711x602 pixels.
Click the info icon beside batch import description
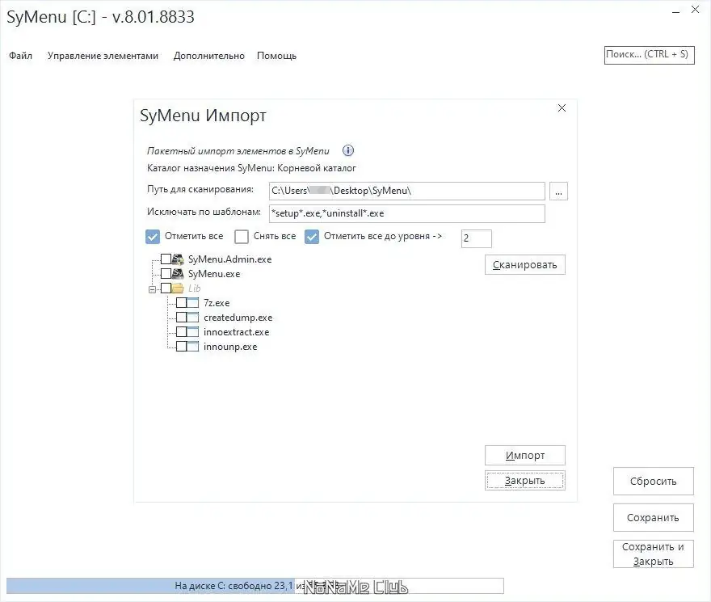(x=347, y=150)
